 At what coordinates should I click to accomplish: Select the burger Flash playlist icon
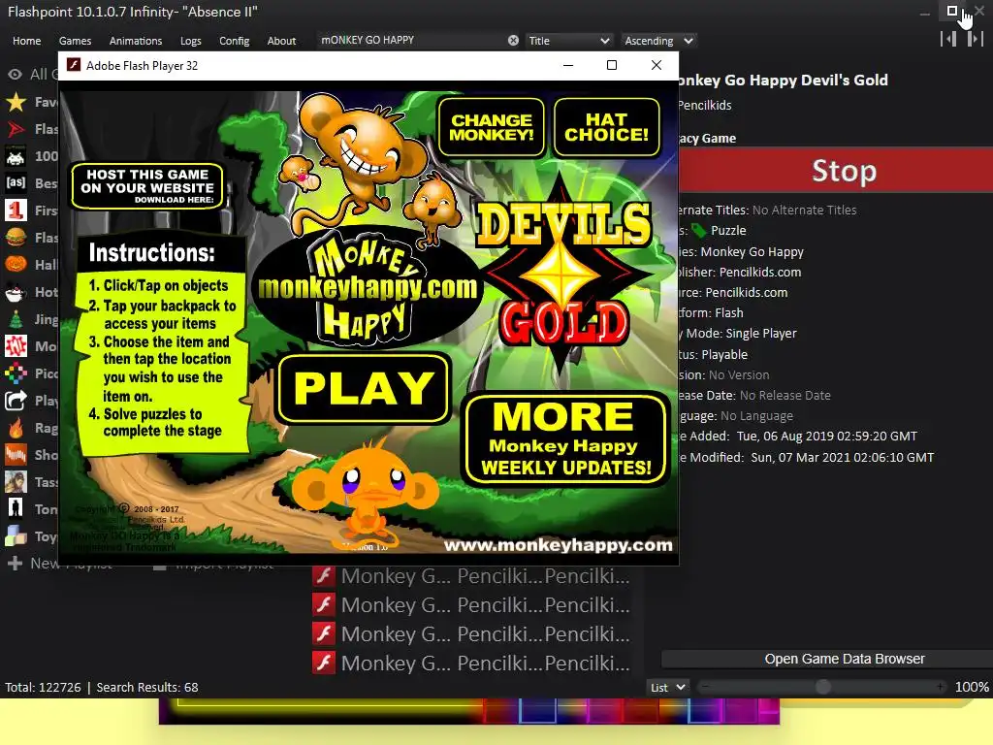coord(16,238)
